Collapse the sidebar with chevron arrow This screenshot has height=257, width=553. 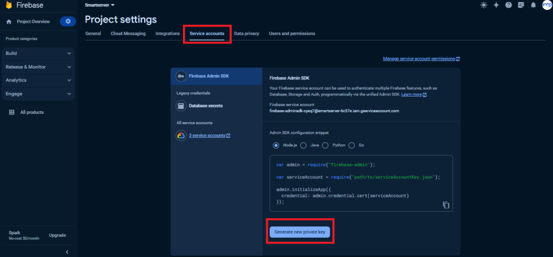67,252
